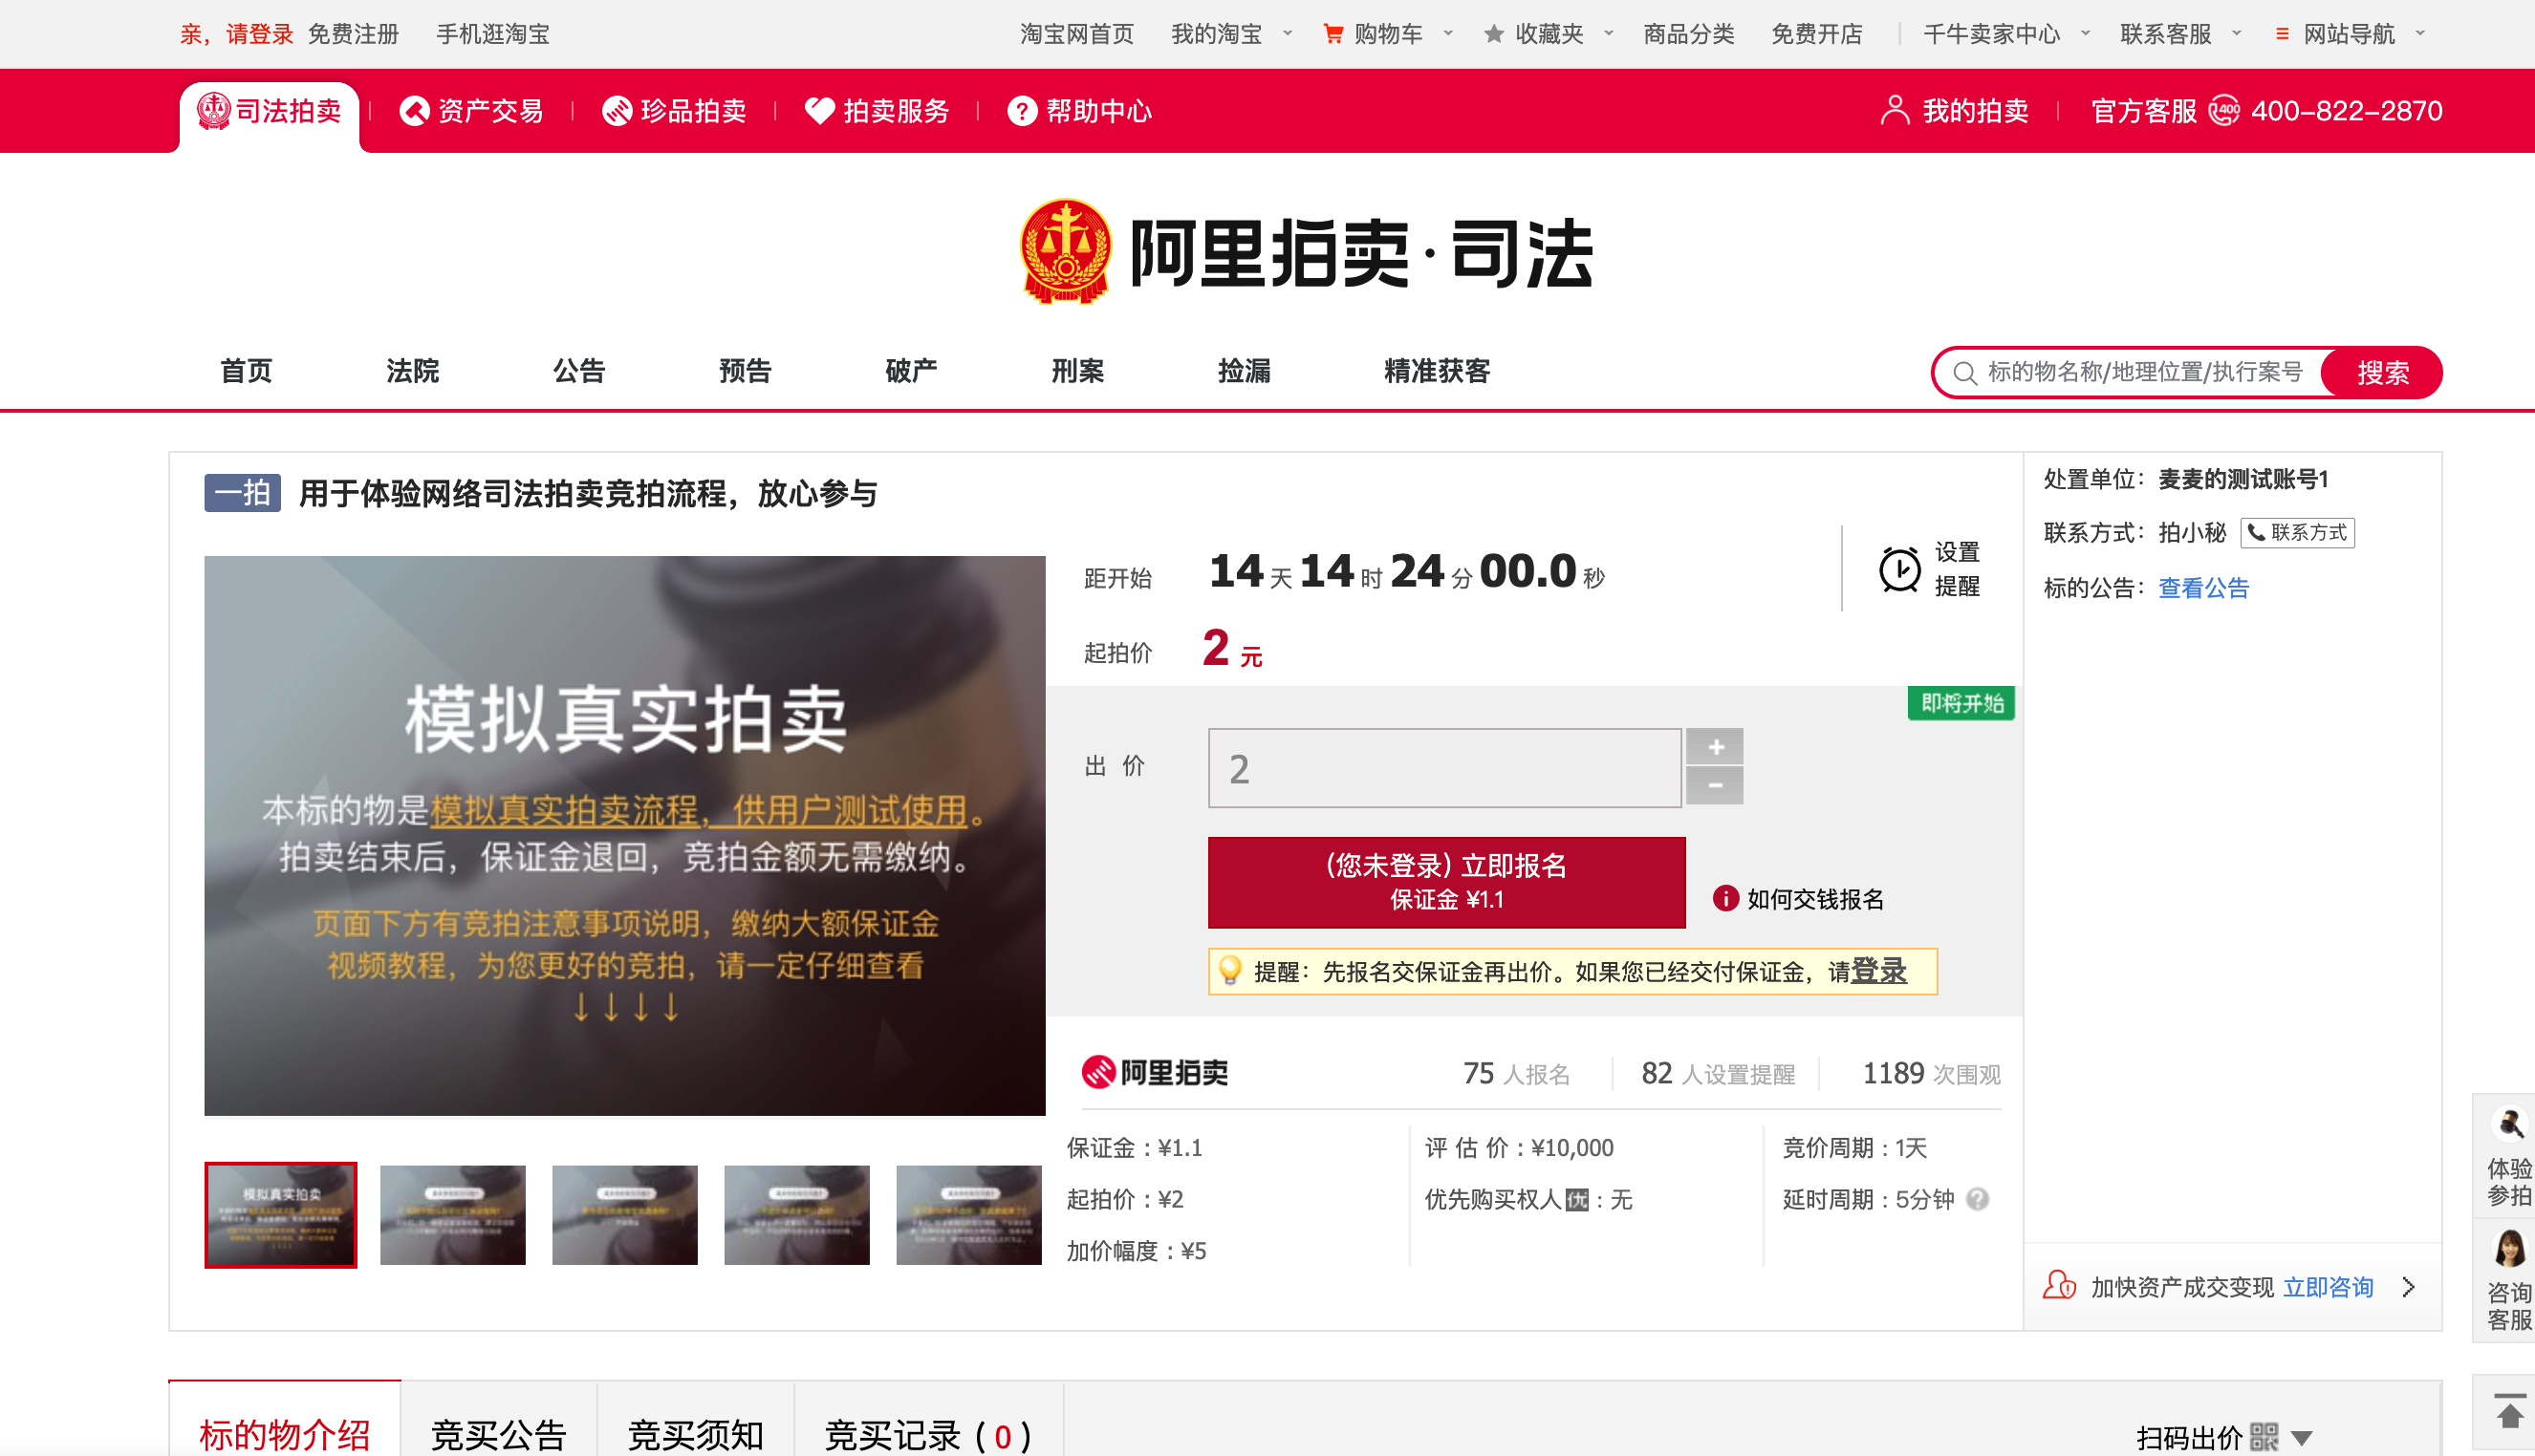The image size is (2535, 1456).
Task: Click the back-to-top arrow icon
Action: (x=2509, y=1411)
